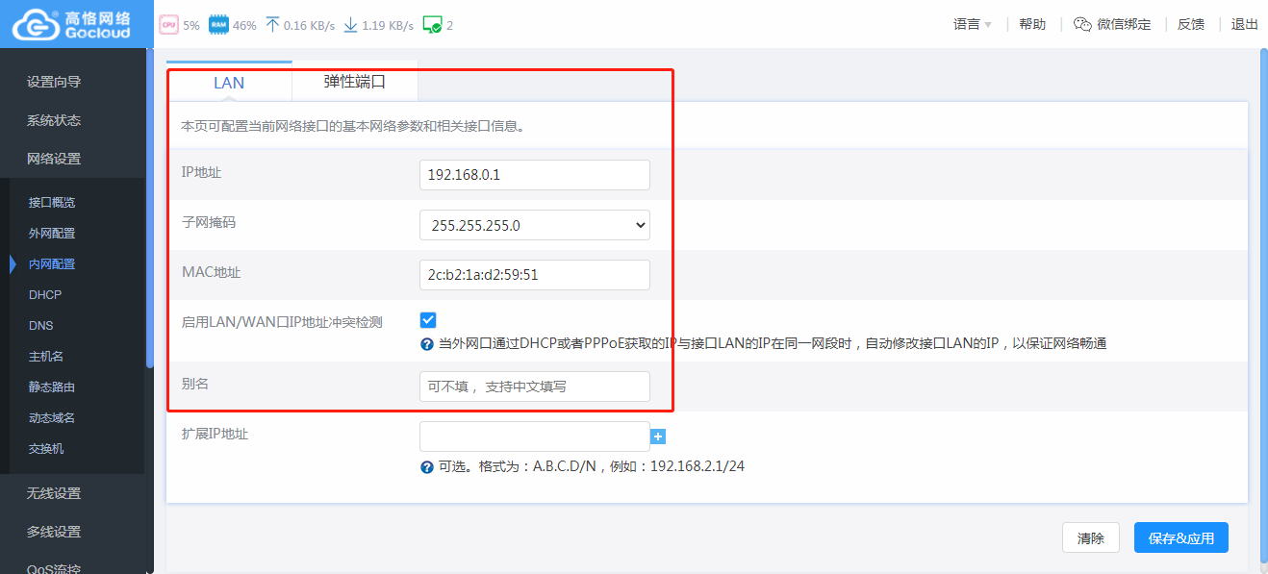The height and width of the screenshot is (574, 1268).
Task: Click the 0.16 KB/s upload rate
Action: [x=310, y=25]
